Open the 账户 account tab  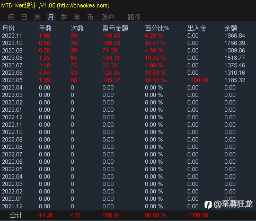point(108,17)
